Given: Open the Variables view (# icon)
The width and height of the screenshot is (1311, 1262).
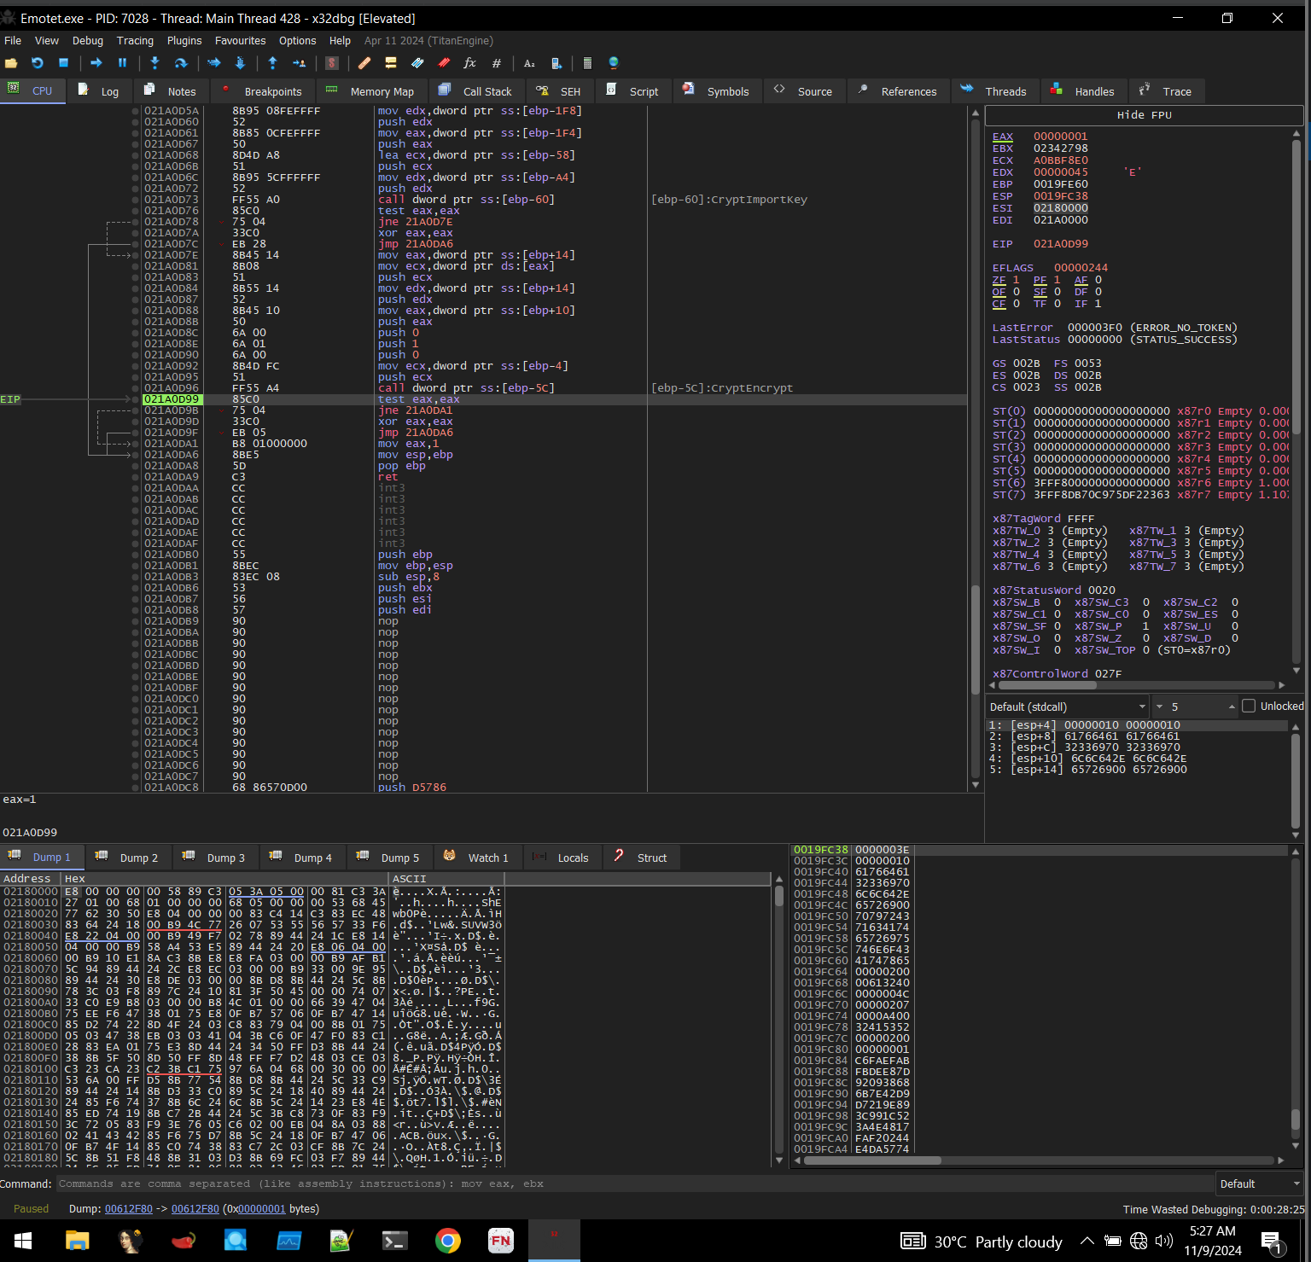Looking at the screenshot, I should [x=496, y=63].
